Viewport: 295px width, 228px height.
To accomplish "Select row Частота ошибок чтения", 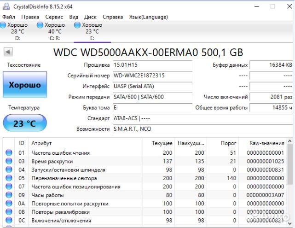I will click(145, 152).
